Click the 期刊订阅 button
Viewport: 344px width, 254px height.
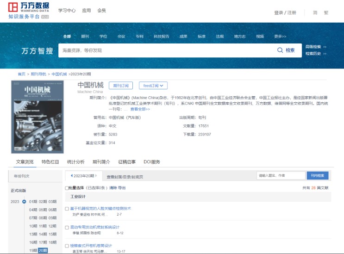coord(121,86)
